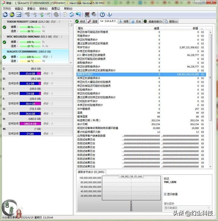Switch to the 温度 temperature tab
Viewport: 218px width, 221px height.
[x=93, y=21]
